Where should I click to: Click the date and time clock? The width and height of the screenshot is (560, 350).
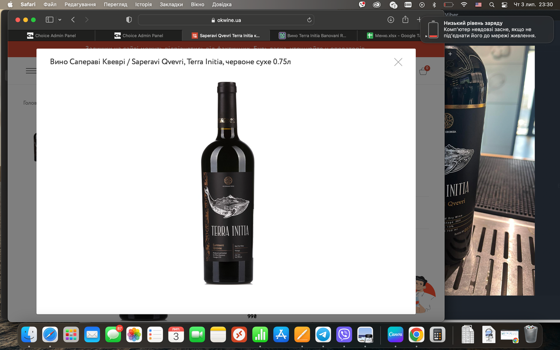[533, 5]
